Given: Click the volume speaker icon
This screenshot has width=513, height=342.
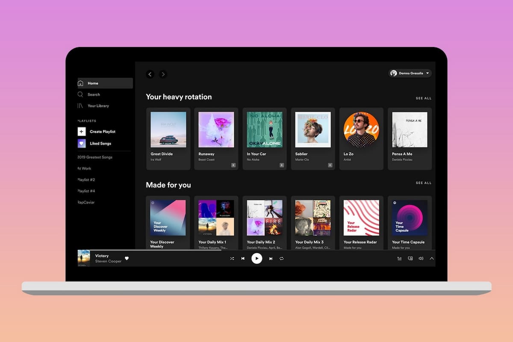Looking at the screenshot, I should pos(420,258).
